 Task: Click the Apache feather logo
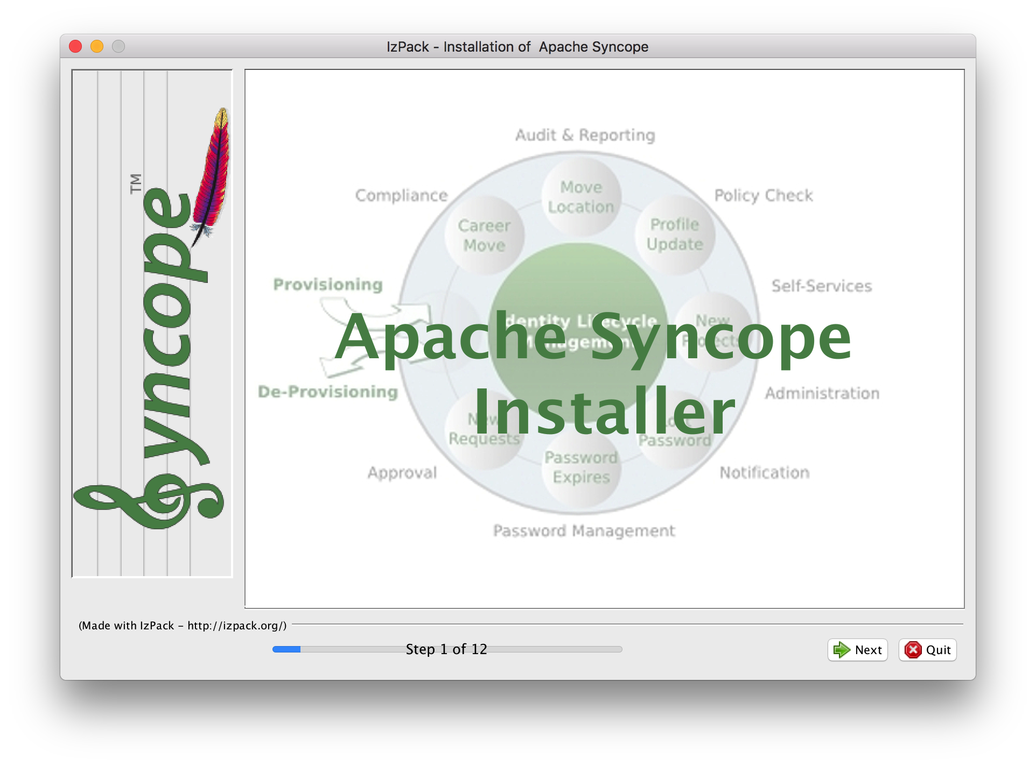pyautogui.click(x=214, y=172)
